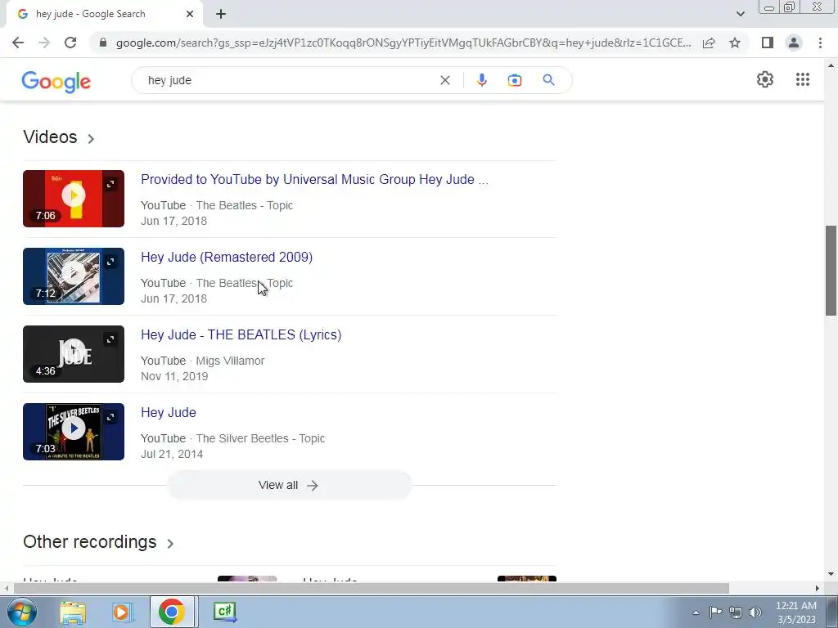Open the Windows Start menu
This screenshot has width=838, height=628.
click(21, 612)
